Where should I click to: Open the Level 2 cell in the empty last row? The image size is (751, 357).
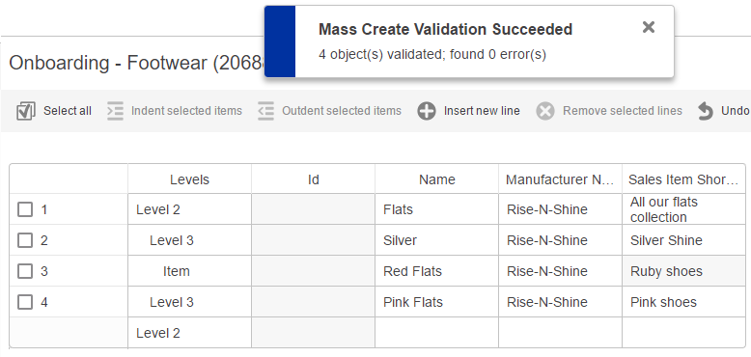(189, 333)
